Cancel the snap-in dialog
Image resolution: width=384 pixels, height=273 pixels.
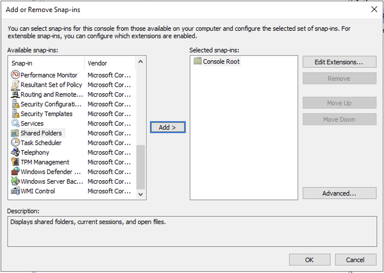click(x=355, y=259)
